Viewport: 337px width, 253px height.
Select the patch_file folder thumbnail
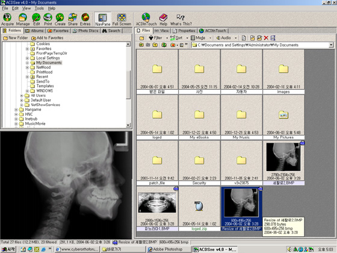point(157,163)
